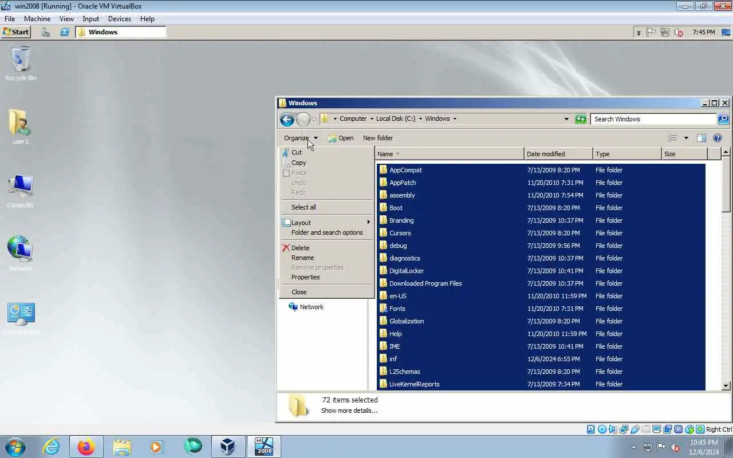
Task: Open Firefox from host taskbar
Action: point(86,447)
